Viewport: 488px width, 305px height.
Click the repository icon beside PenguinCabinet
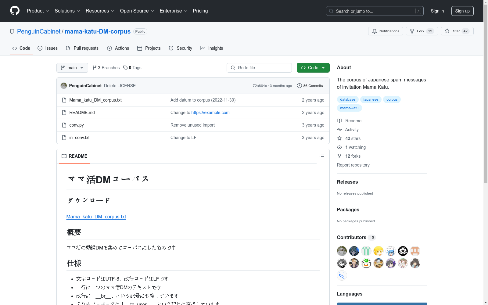12,31
